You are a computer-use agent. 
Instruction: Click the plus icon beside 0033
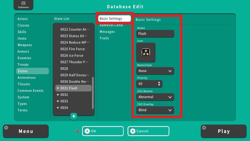[58, 101]
